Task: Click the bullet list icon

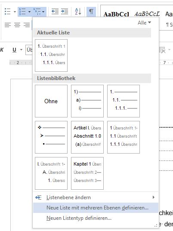Action: pyautogui.click(x=7, y=12)
